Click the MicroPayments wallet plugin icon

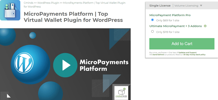point(10,10)
